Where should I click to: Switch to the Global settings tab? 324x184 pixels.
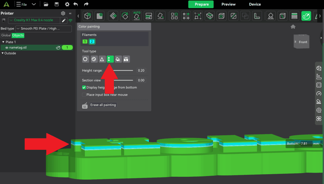[x=6, y=35]
